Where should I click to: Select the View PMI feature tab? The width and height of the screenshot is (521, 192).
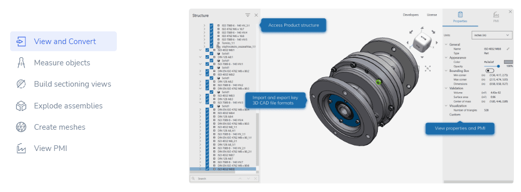(x=63, y=148)
